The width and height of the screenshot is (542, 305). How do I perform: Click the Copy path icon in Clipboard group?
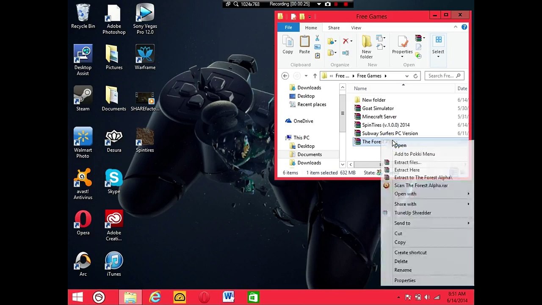(317, 47)
